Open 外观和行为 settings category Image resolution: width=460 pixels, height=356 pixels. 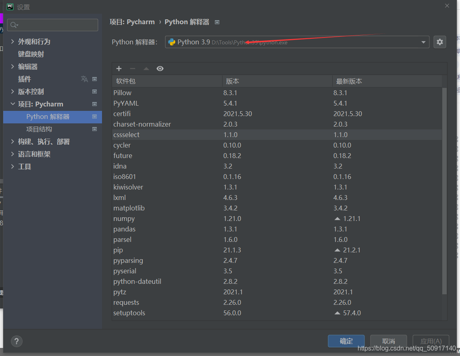click(34, 42)
